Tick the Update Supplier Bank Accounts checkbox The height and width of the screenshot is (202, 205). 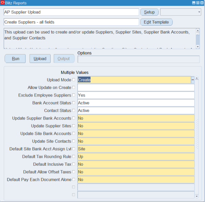tap(73, 118)
